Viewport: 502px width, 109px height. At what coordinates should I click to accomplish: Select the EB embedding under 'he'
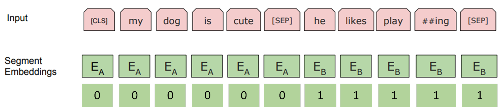point(320,66)
